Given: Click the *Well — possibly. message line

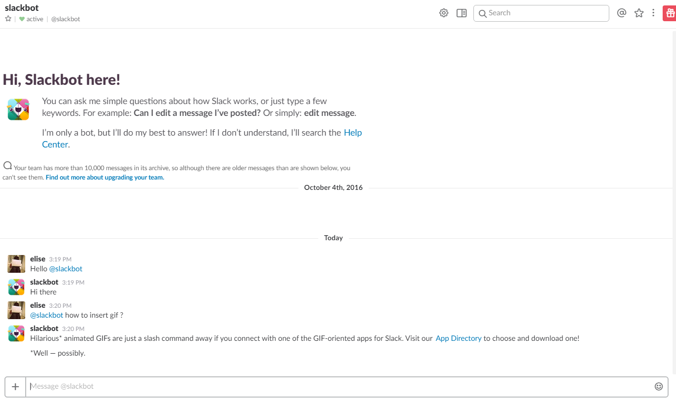Looking at the screenshot, I should click(58, 353).
